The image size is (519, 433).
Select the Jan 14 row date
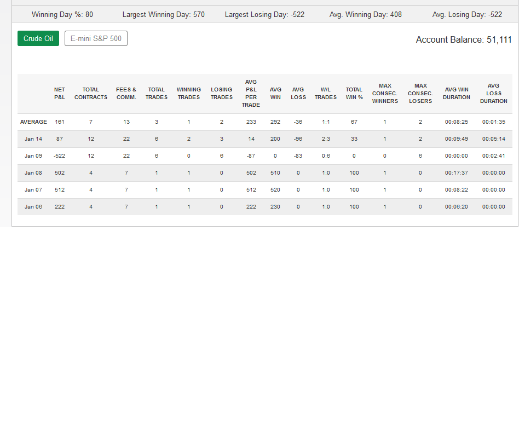coord(33,138)
